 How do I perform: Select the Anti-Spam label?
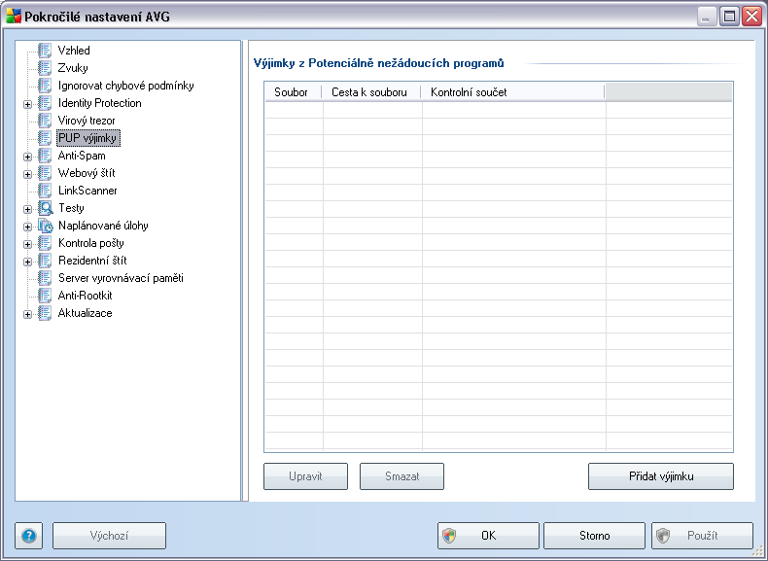click(x=82, y=156)
